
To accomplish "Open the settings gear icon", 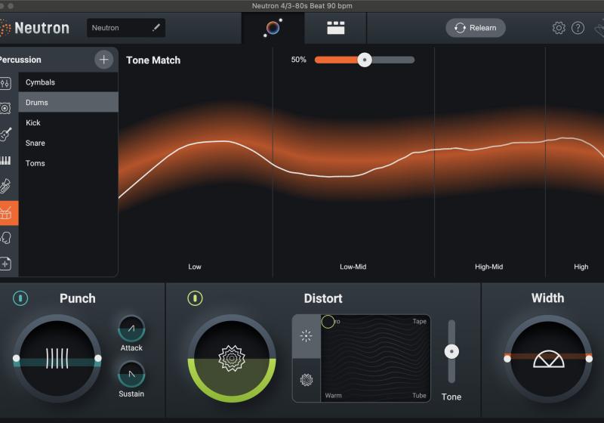I will coord(559,28).
